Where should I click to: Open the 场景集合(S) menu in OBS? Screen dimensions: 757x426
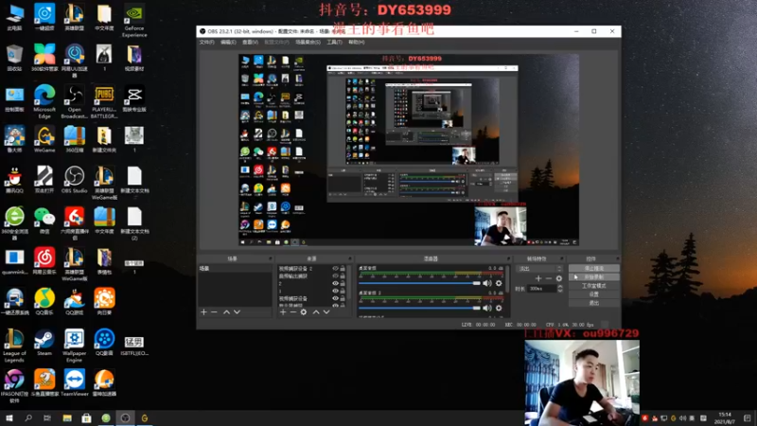308,43
